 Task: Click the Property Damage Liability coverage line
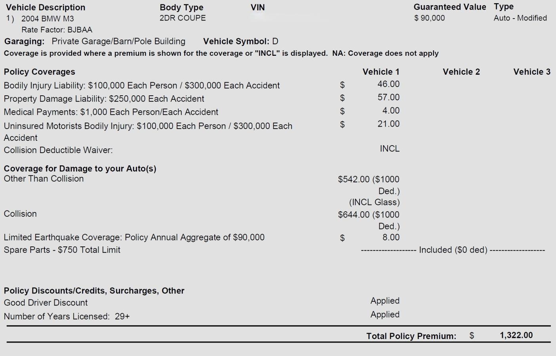pos(104,98)
